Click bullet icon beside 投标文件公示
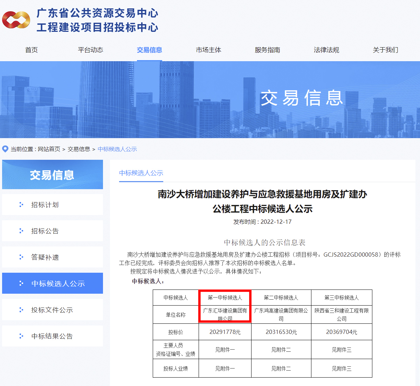Viewport: 420px width, 386px height. pos(21,310)
